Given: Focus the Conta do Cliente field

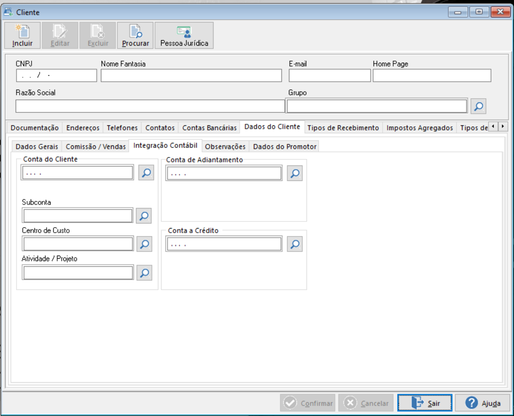Looking at the screenshot, I should coord(77,172).
